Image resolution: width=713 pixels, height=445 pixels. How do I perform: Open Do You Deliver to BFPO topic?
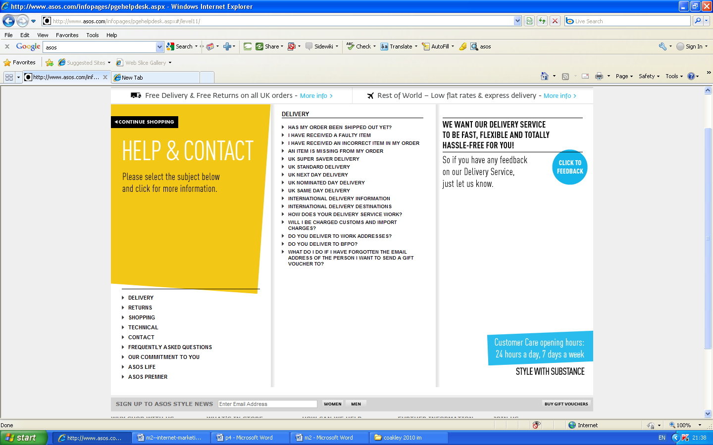[x=323, y=244]
